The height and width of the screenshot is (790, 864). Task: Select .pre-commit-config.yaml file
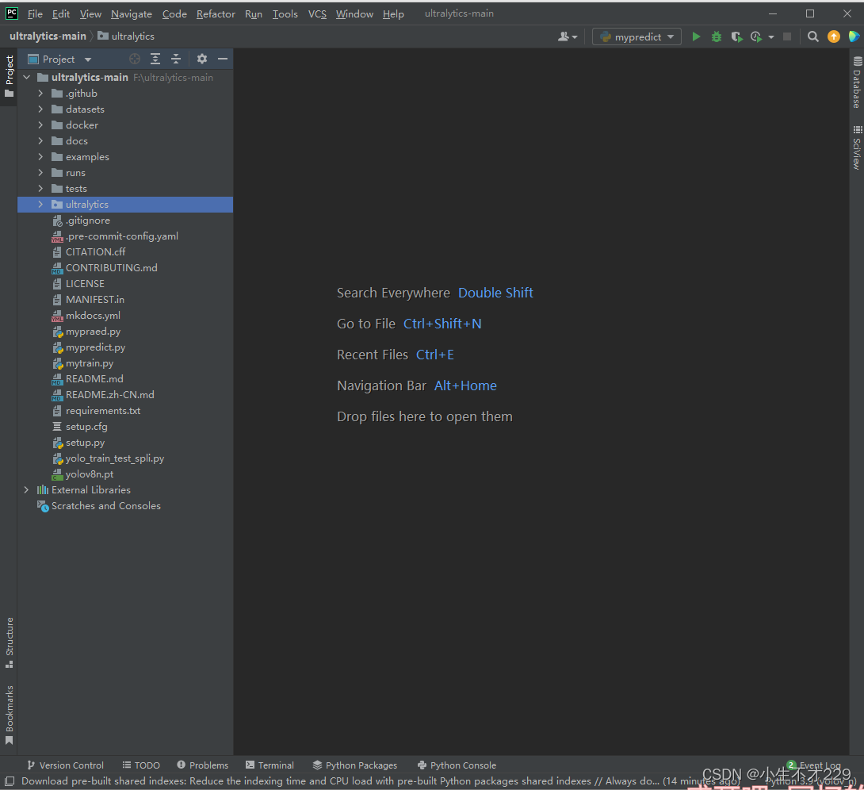(121, 236)
